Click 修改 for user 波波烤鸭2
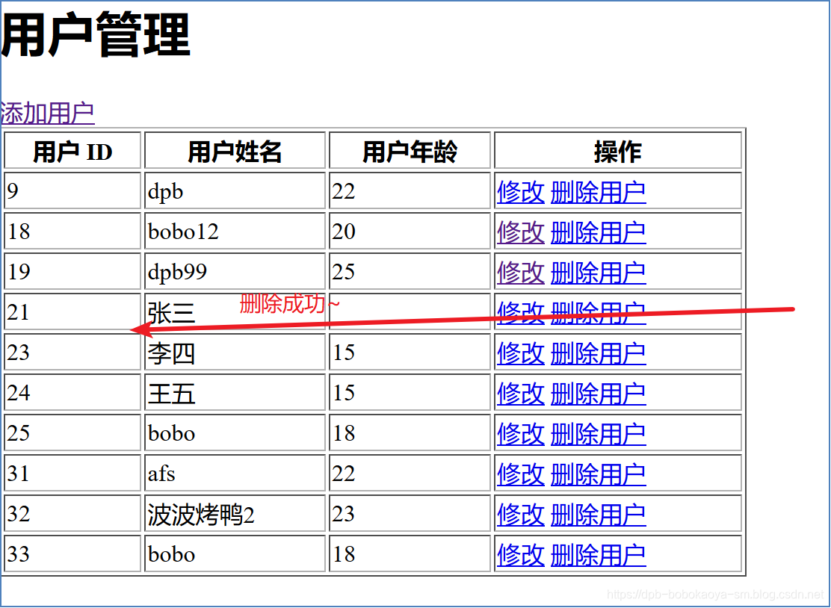Screen dimensions: 831x608 520,514
